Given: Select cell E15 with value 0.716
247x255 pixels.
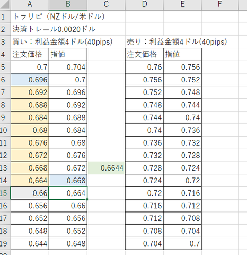Looking at the screenshot, I should pyautogui.click(x=182, y=193).
